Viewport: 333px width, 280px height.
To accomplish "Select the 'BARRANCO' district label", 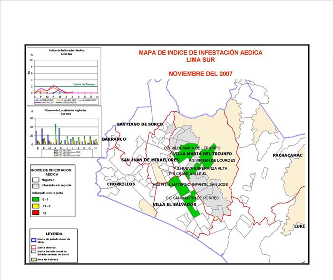I will 114,139.
